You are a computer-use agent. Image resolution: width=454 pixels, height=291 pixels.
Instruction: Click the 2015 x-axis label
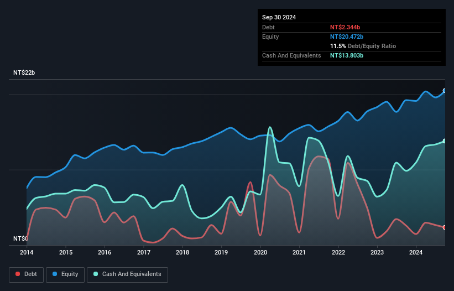[66, 252]
